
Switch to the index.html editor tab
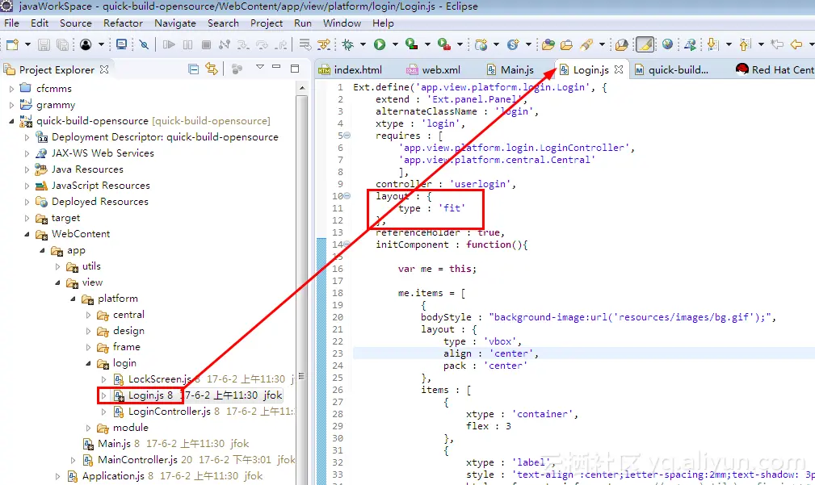click(x=350, y=69)
